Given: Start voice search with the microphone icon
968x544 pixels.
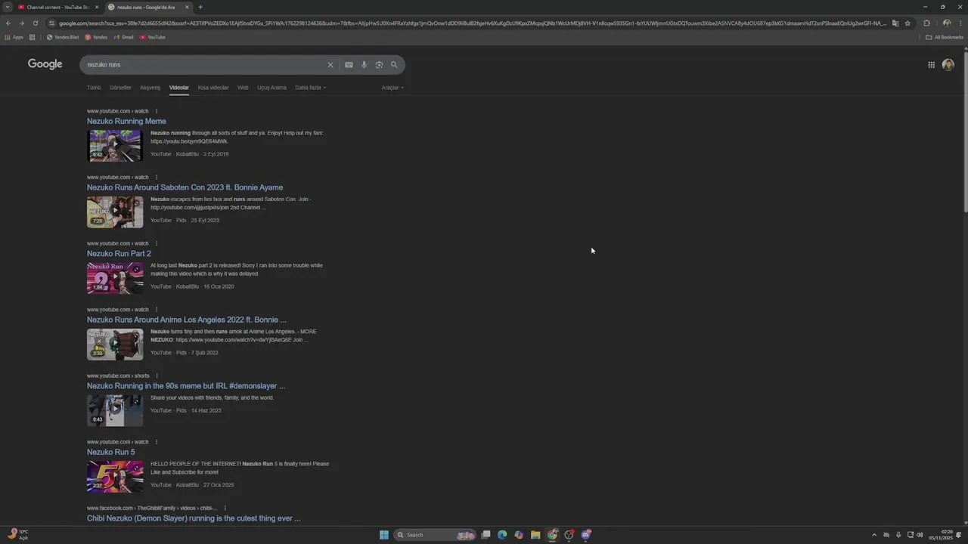Looking at the screenshot, I should 364,65.
